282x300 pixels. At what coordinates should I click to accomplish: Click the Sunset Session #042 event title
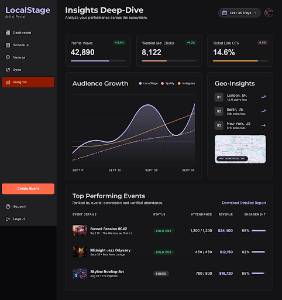108,229
